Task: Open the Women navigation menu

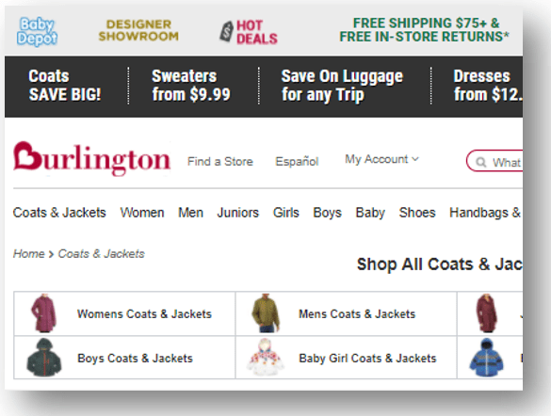Action: (142, 213)
